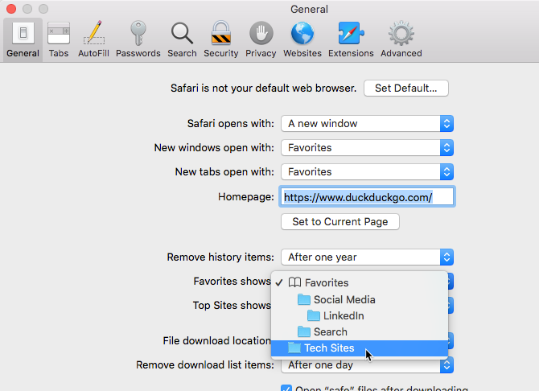Open the Passwords preferences pane
The height and width of the screenshot is (391, 539).
pos(138,39)
